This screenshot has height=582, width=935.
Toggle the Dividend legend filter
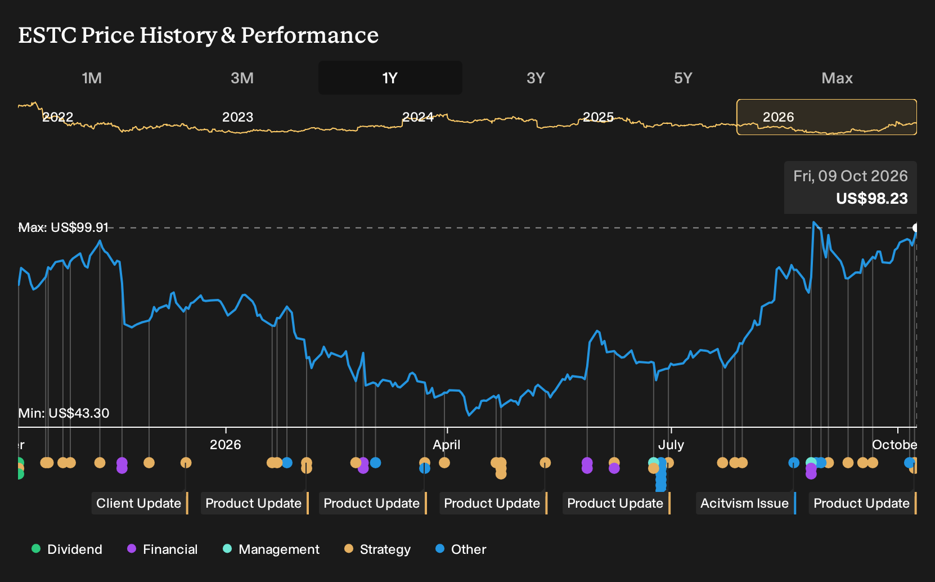click(x=67, y=549)
